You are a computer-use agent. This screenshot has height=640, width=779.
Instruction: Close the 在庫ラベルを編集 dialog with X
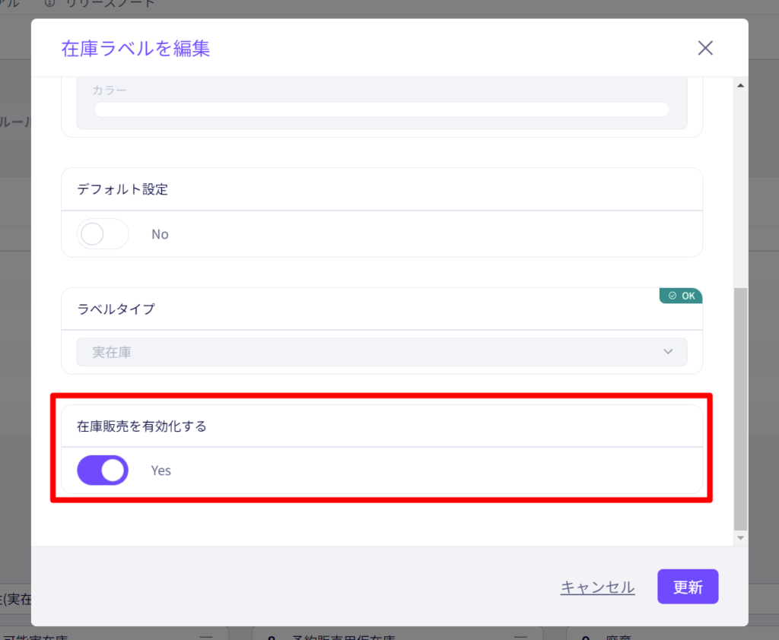click(x=705, y=48)
